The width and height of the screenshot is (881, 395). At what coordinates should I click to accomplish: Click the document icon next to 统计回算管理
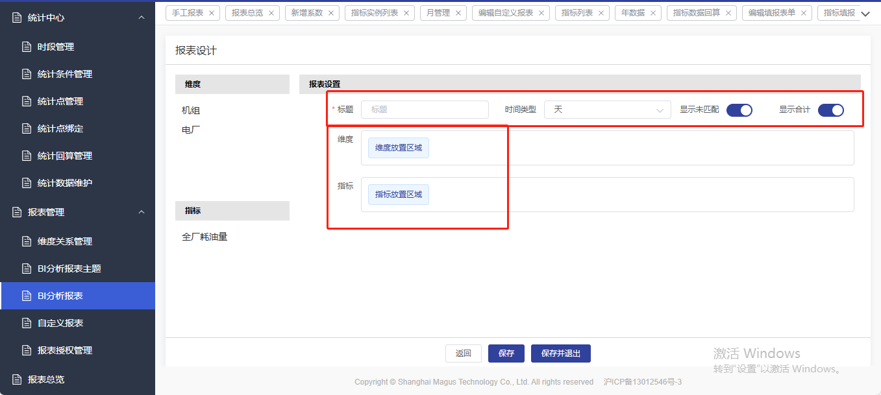click(x=27, y=156)
